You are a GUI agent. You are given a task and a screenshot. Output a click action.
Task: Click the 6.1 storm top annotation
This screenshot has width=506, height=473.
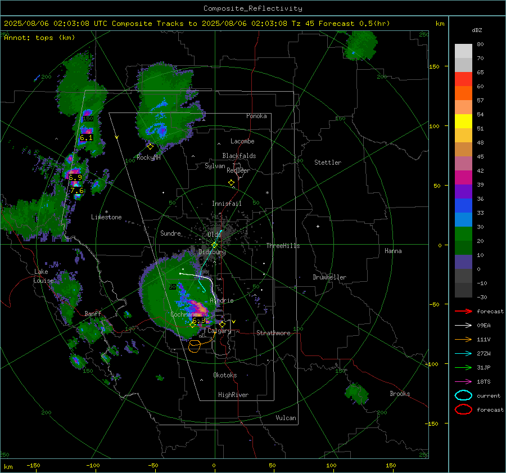pyautogui.click(x=86, y=138)
